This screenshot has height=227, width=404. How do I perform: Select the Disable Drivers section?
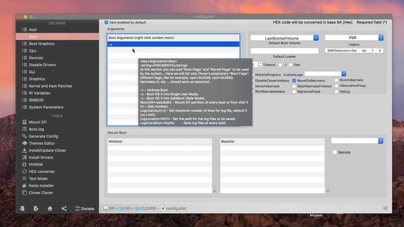click(57, 65)
